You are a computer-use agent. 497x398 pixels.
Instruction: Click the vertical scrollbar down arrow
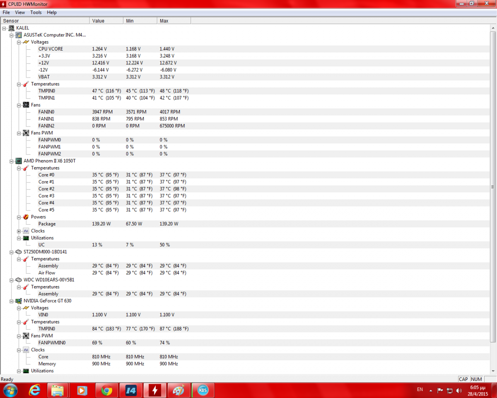click(493, 371)
